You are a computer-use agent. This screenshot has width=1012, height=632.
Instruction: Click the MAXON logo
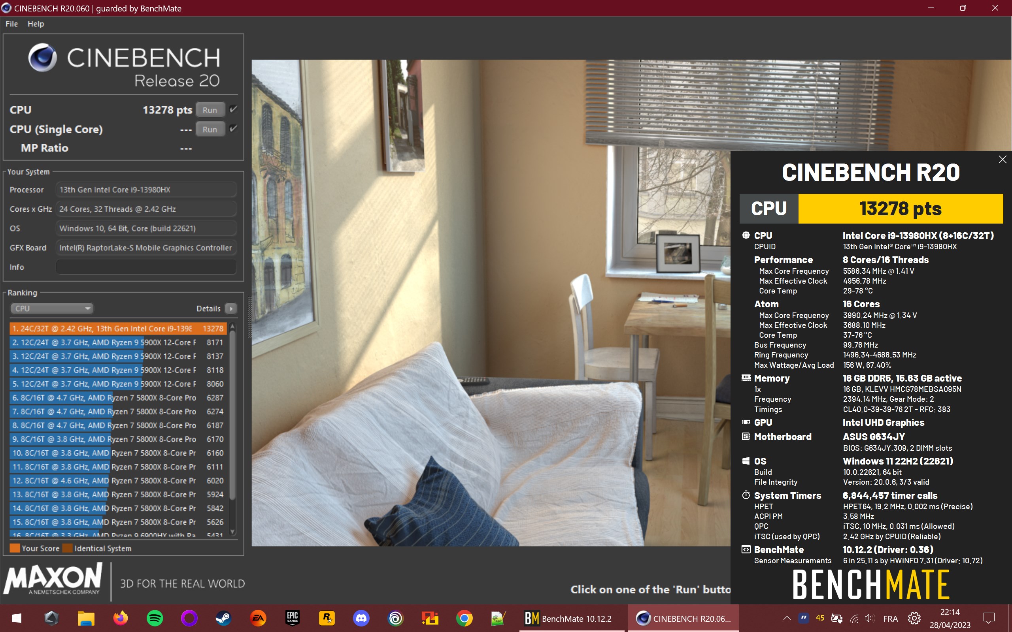(53, 579)
